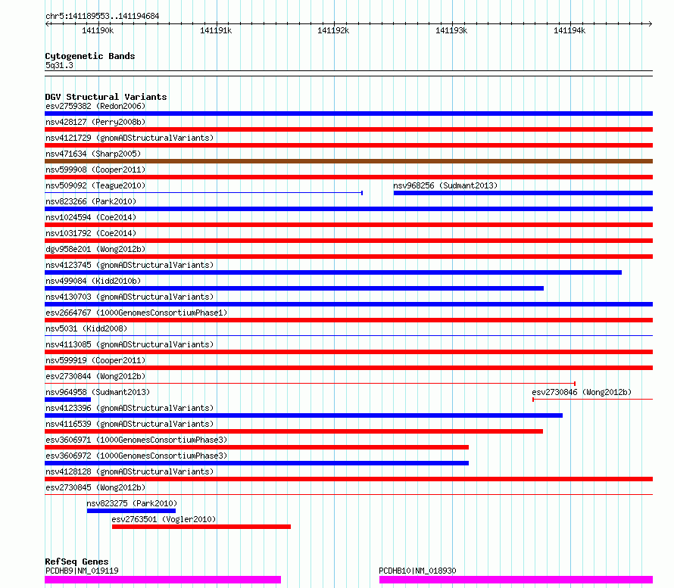Click the DGV Structural Variants track title
Screen dimensions: 674x588
tap(106, 97)
